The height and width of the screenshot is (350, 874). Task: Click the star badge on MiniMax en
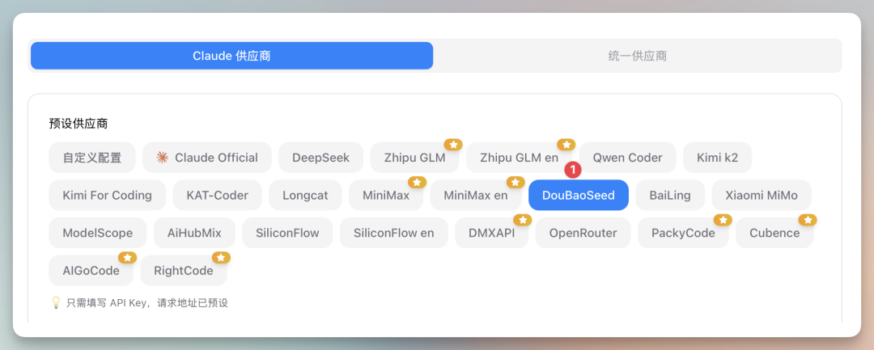pos(515,182)
